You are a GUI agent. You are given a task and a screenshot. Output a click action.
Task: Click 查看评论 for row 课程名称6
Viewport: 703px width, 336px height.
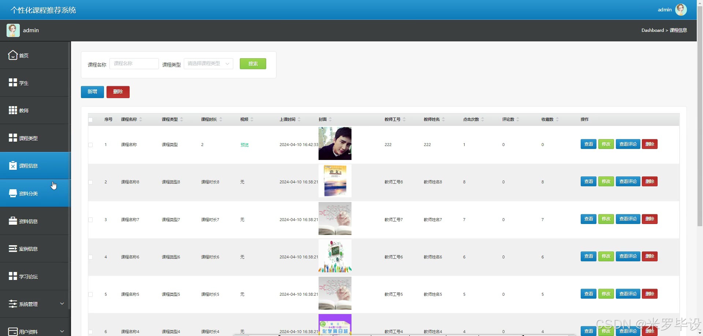pyautogui.click(x=628, y=256)
